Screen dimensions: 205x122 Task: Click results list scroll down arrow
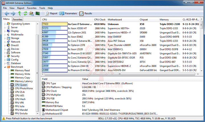coord(202,71)
